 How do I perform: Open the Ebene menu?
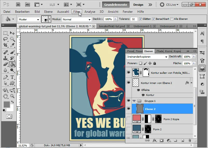(x=48, y=12)
